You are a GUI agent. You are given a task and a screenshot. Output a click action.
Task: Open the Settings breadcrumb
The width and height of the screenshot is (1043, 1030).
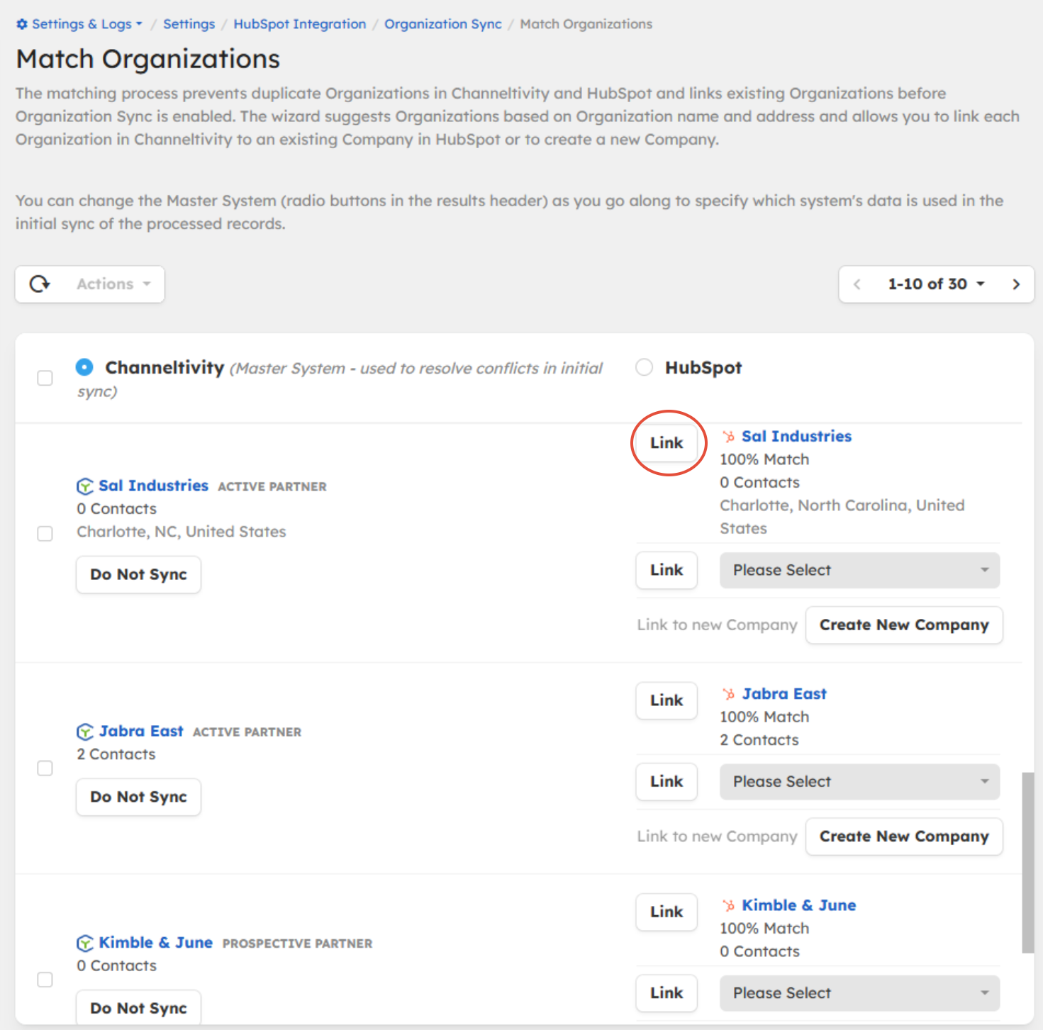point(189,24)
